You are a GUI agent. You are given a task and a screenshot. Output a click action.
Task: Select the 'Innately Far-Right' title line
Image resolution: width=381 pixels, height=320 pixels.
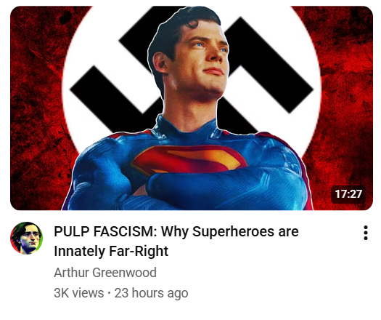click(x=111, y=251)
